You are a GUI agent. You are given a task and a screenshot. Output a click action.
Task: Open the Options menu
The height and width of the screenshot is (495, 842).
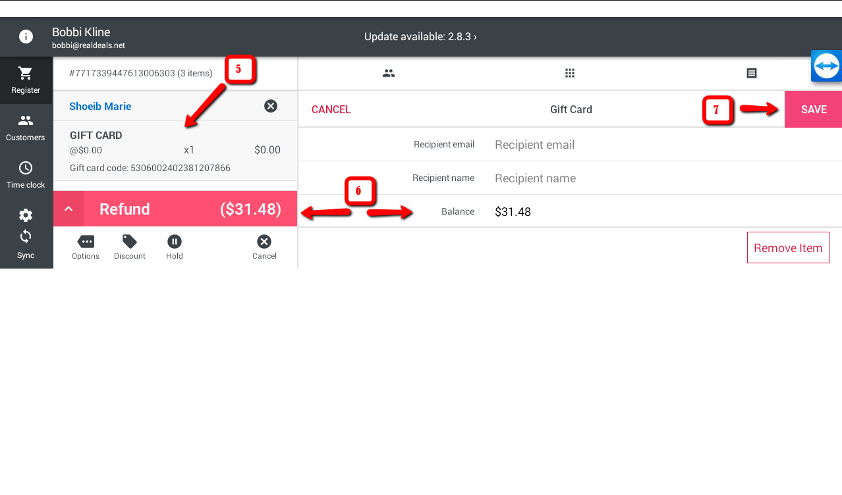point(86,247)
